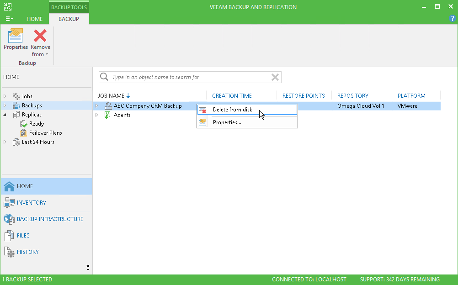Select Jobs in the tree
The image size is (458, 285).
[27, 96]
